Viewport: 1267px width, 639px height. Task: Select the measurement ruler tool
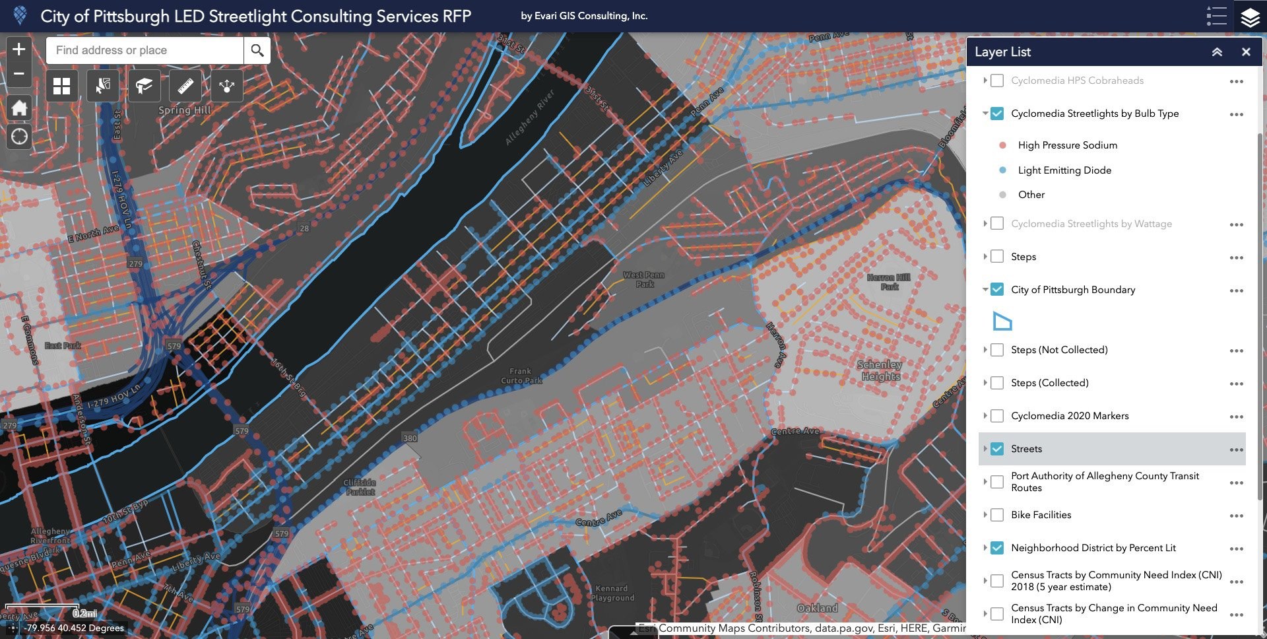pyautogui.click(x=185, y=86)
